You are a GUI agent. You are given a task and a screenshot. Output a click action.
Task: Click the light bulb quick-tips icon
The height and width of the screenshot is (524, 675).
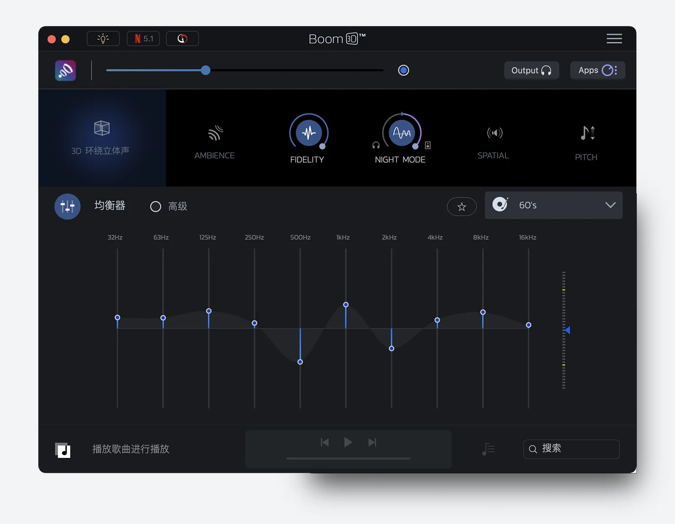click(x=103, y=39)
